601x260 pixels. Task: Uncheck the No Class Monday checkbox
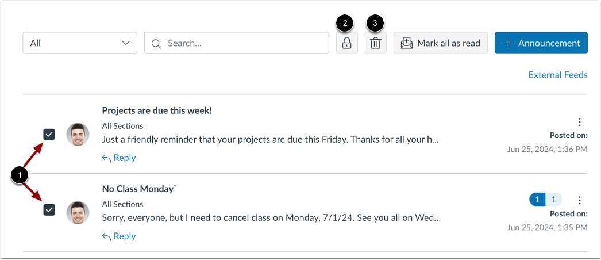pos(49,210)
